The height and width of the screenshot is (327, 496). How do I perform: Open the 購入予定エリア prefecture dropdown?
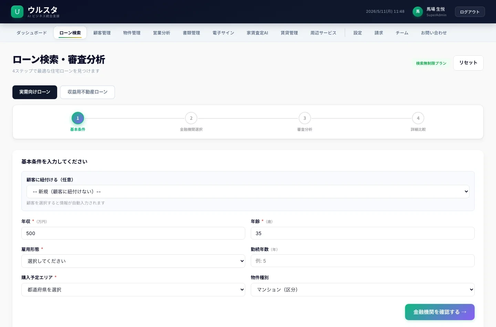point(133,289)
